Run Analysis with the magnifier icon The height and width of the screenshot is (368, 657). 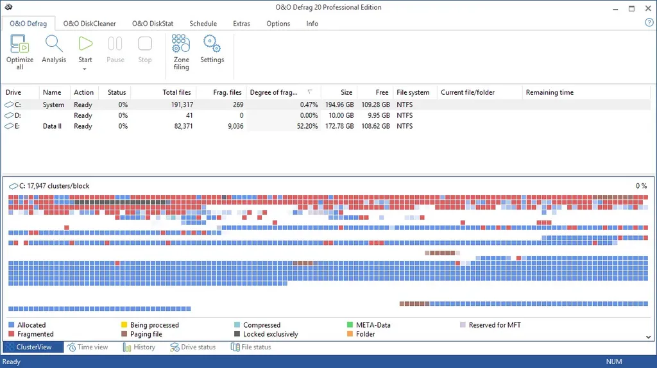pyautogui.click(x=54, y=44)
